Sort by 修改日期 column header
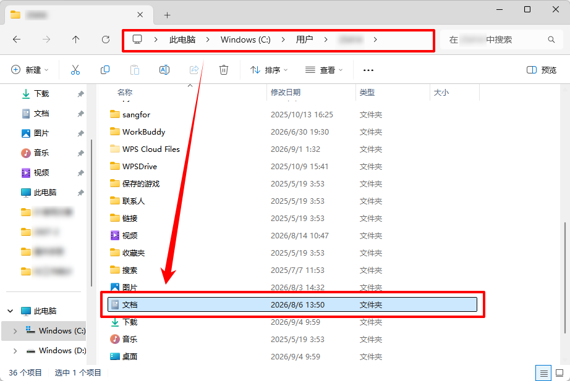 point(286,93)
